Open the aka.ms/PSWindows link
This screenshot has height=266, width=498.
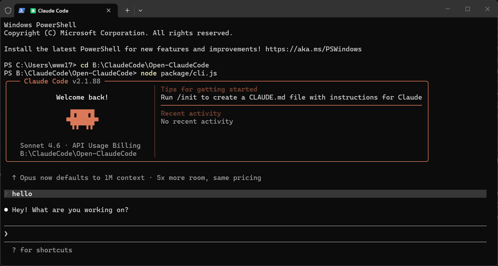[x=314, y=49]
